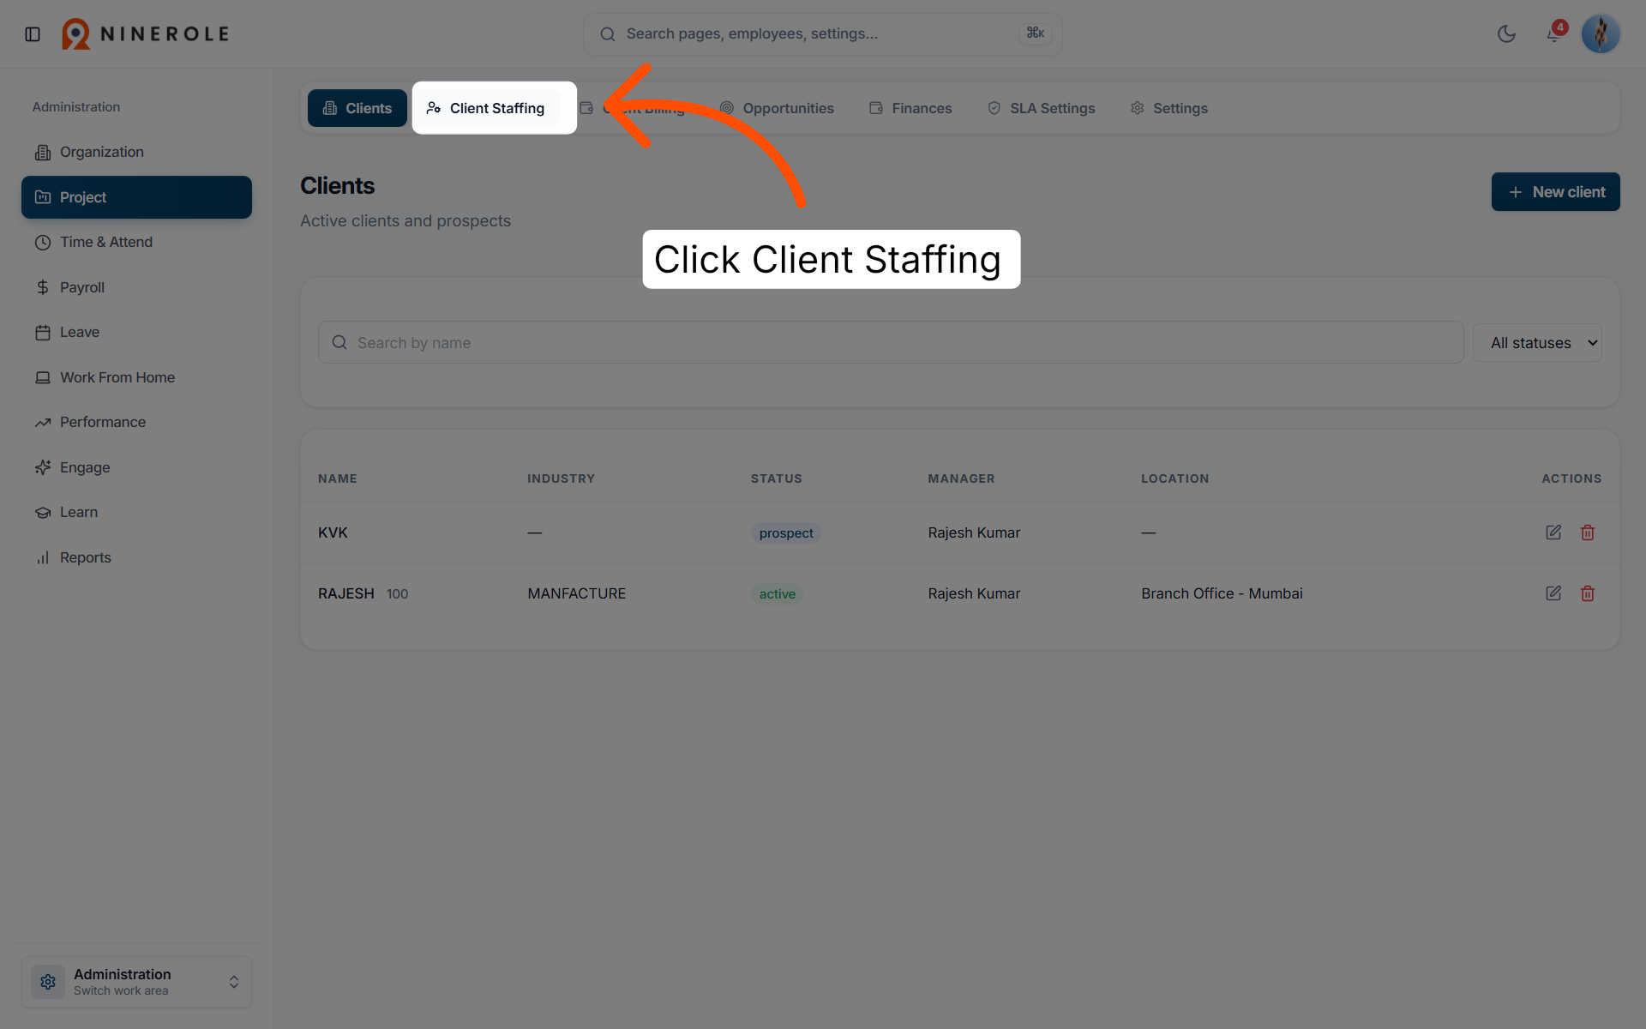
Task: Open the SLA Settings tab
Action: tap(1041, 108)
